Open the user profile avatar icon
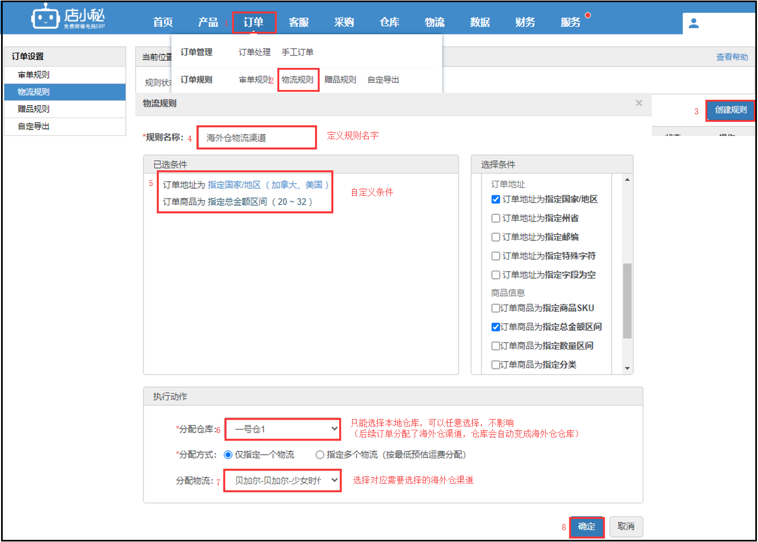Viewport: 758px width, 542px height. pos(694,23)
